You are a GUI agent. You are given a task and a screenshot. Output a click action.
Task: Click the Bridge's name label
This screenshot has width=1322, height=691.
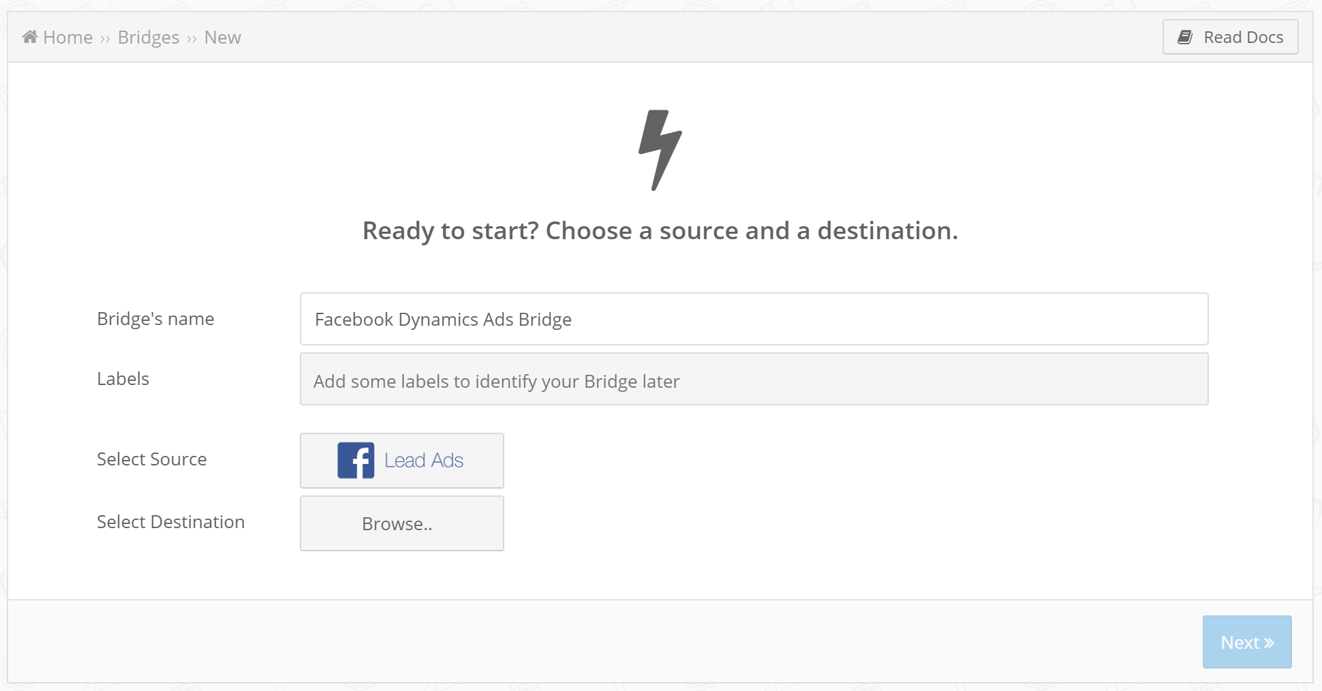point(155,319)
